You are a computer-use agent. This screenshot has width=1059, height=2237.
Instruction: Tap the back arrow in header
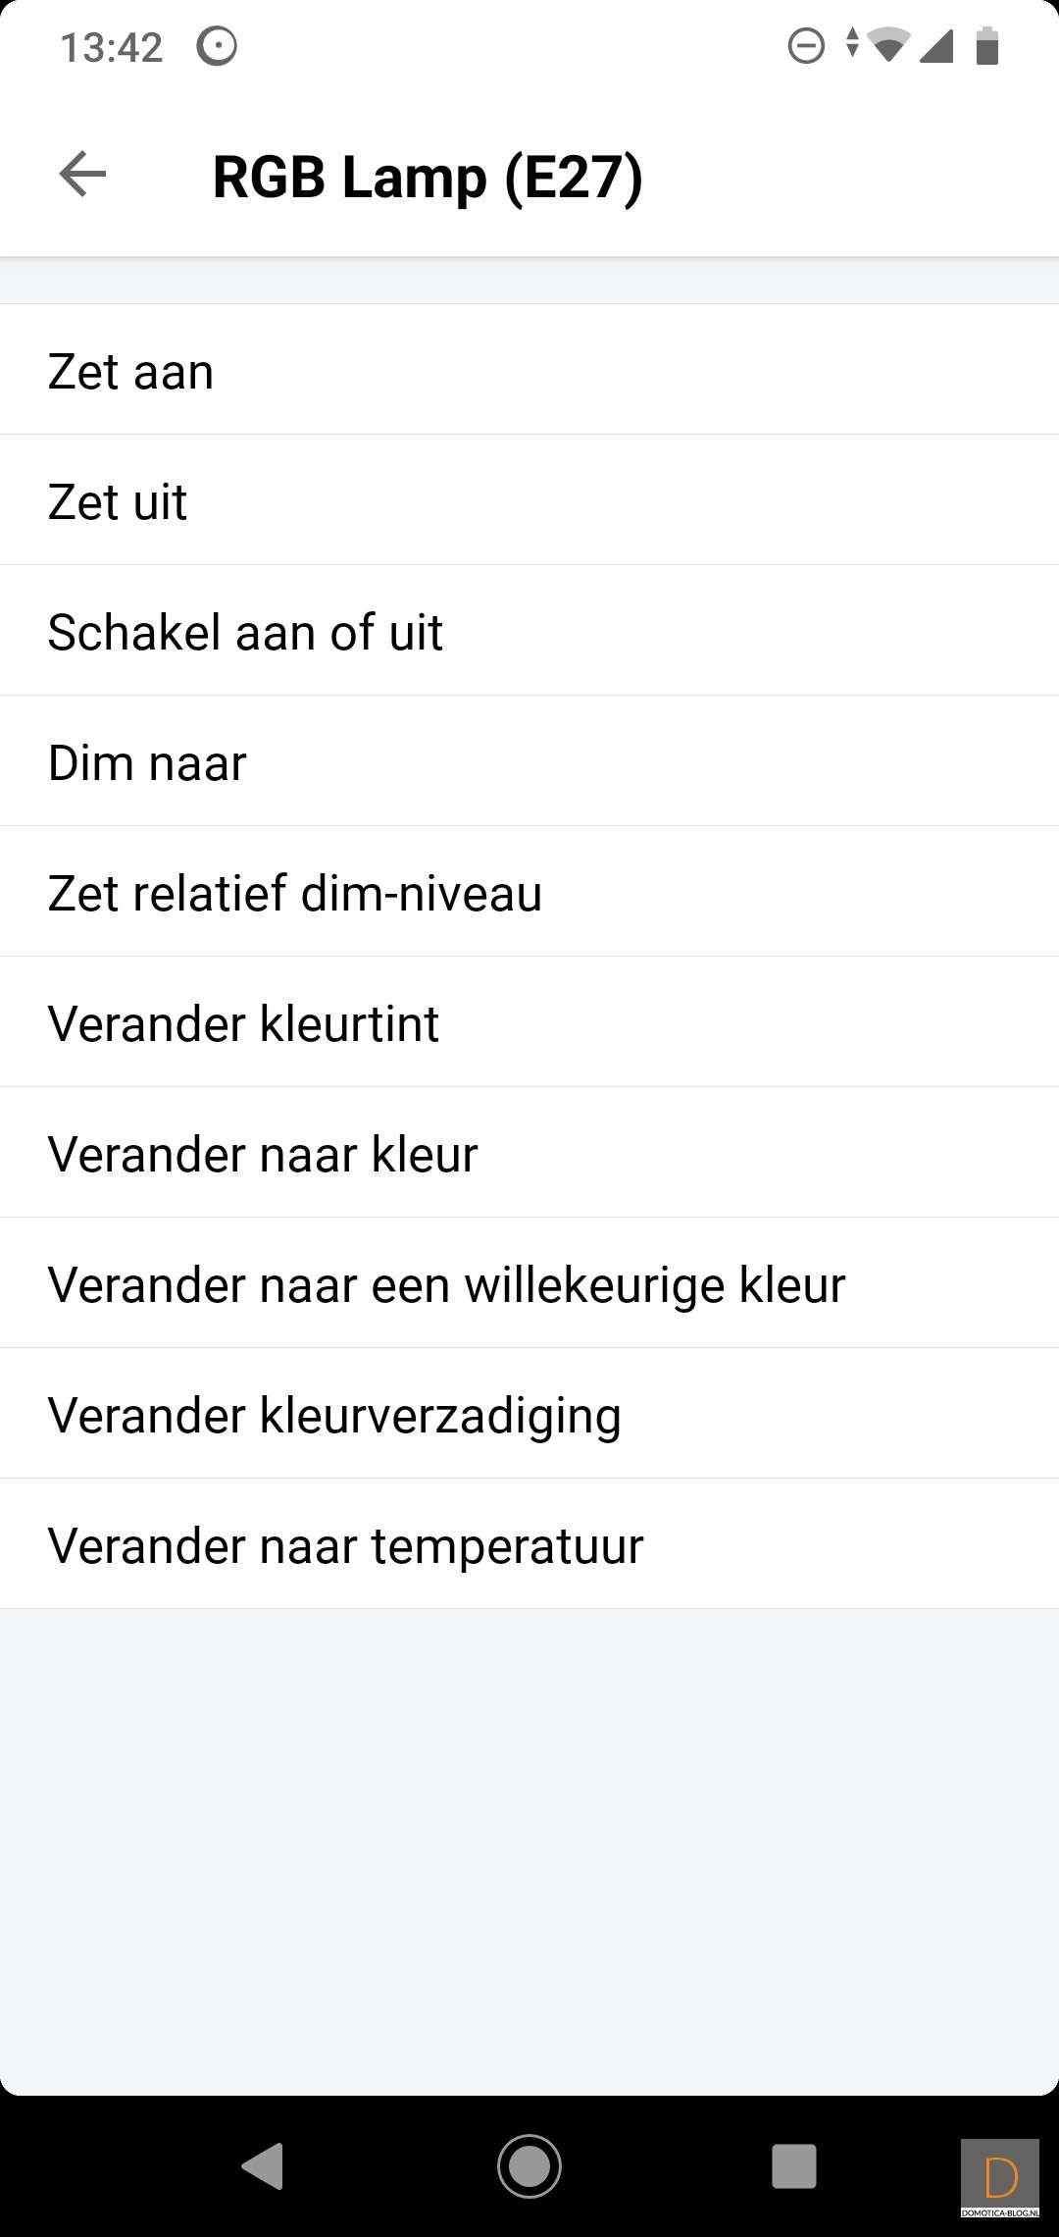click(82, 175)
